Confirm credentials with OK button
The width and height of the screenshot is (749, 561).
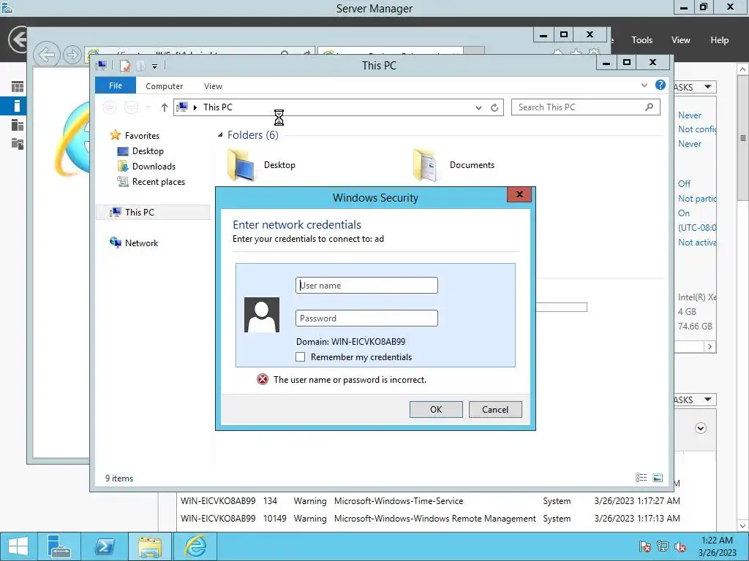pos(436,409)
